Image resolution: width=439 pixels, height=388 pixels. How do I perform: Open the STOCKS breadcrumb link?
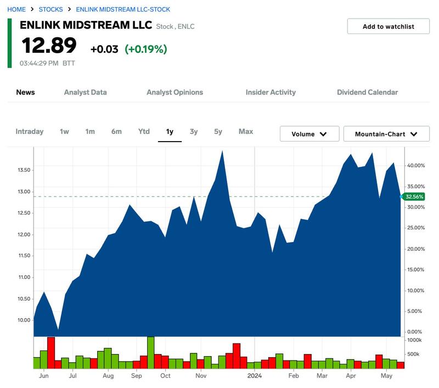pyautogui.click(x=50, y=9)
